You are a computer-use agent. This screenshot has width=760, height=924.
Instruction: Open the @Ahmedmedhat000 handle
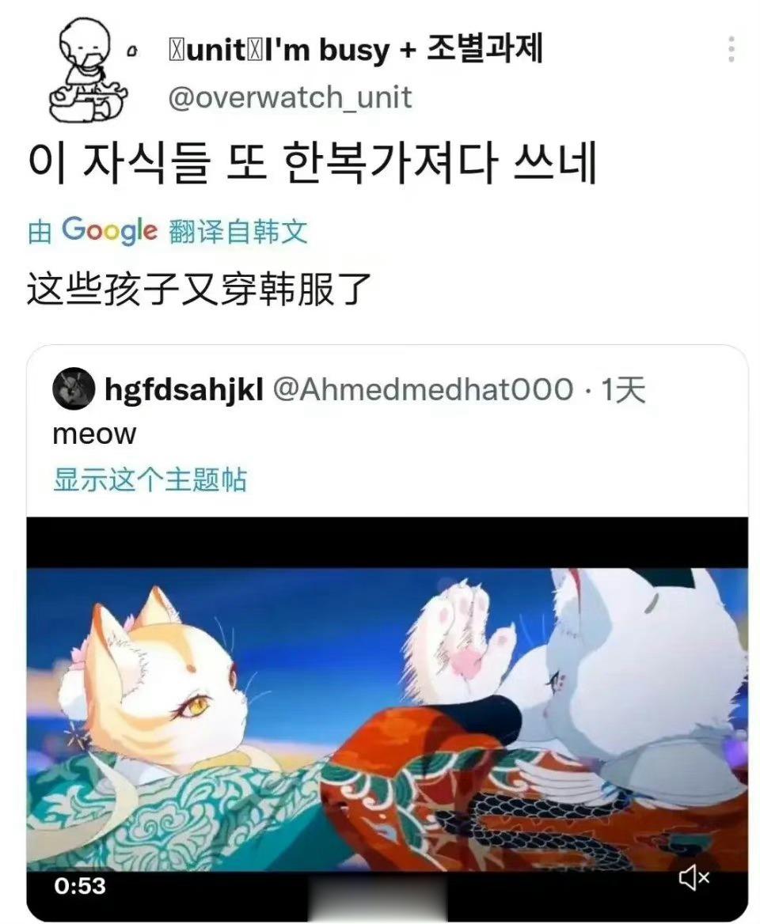(423, 389)
